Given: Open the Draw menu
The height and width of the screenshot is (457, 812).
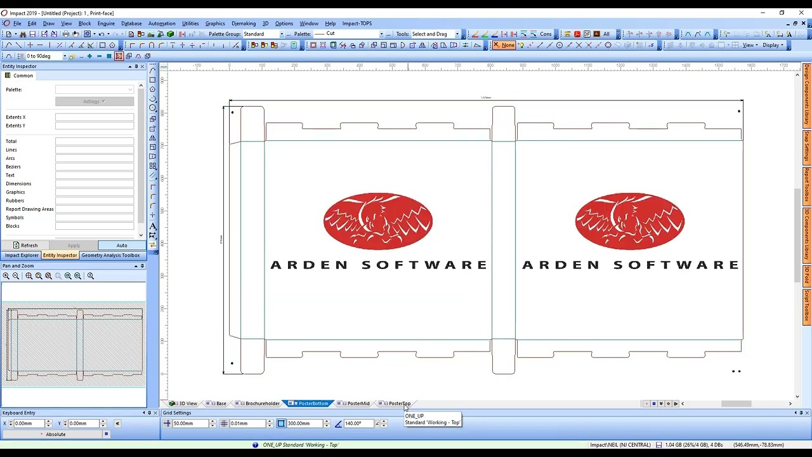Looking at the screenshot, I should (48, 23).
